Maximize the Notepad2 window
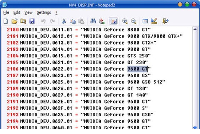This screenshot has width=200, height=134. 187,4
